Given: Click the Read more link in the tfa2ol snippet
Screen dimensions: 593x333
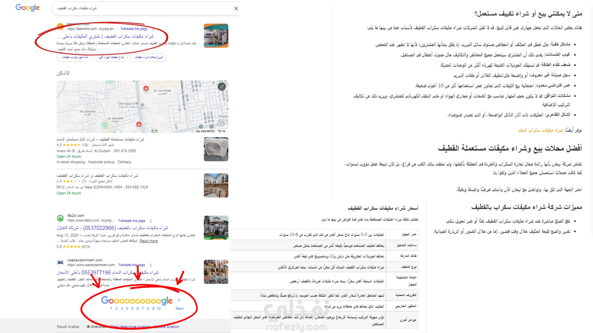Looking at the screenshot, I should point(149,241).
